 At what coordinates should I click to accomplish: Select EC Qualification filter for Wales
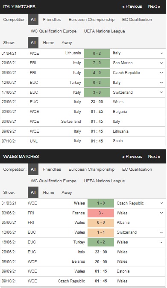(137, 169)
